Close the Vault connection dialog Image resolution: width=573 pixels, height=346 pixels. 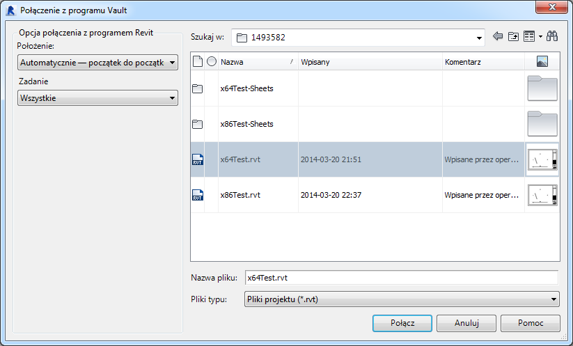click(x=552, y=7)
